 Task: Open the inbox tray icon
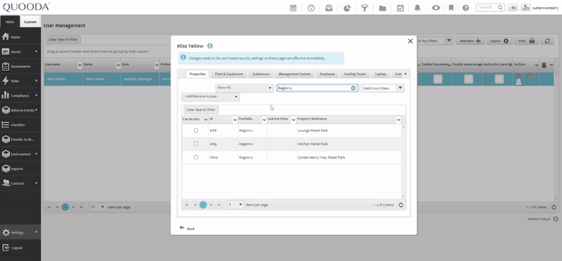coord(329,8)
